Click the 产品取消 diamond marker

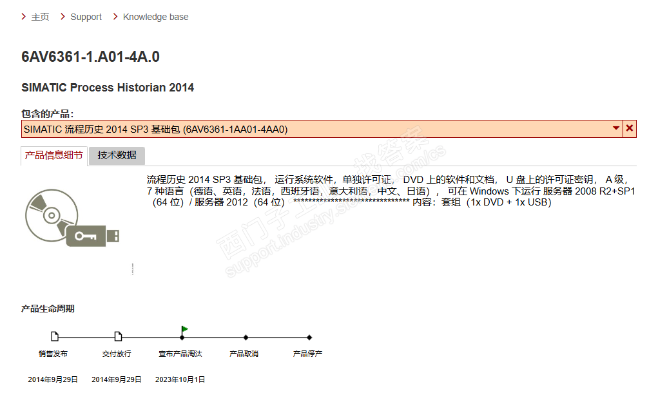click(x=246, y=338)
